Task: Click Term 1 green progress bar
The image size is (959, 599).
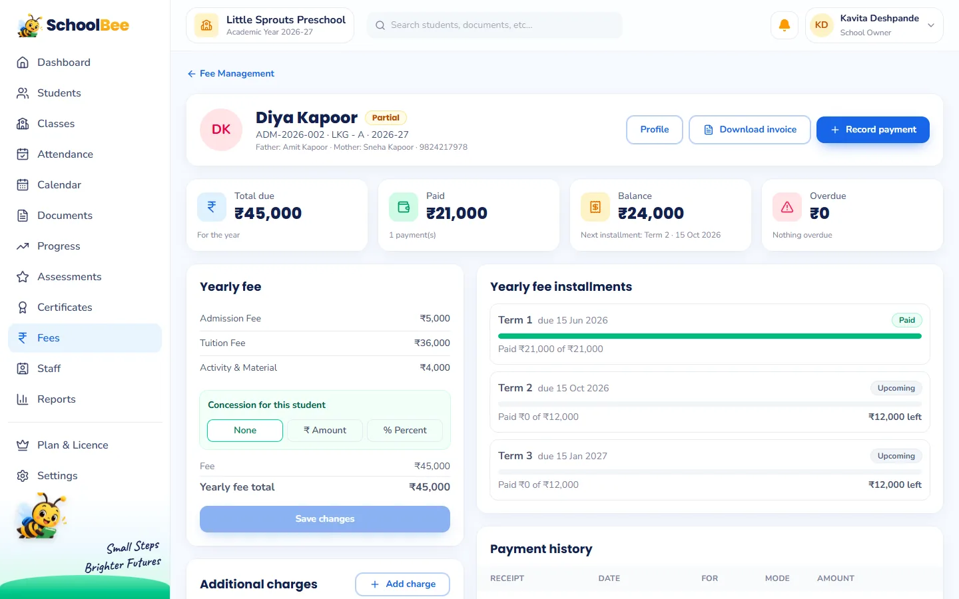Action: coord(710,336)
